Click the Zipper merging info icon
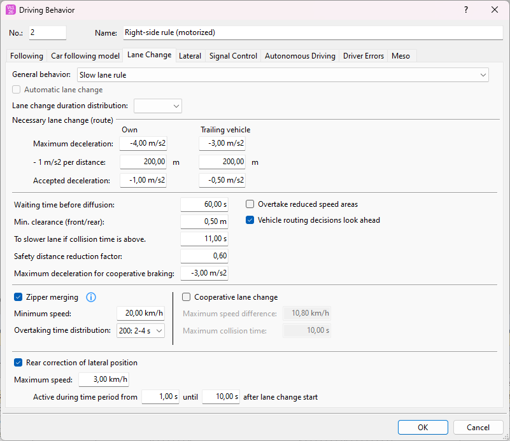The image size is (510, 441). click(x=91, y=297)
